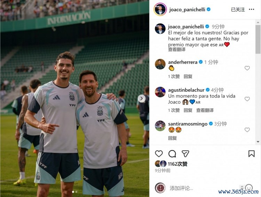Like santiramosmingo's comment
Image resolution: width=261 pixels, height=197 pixels.
247,129
